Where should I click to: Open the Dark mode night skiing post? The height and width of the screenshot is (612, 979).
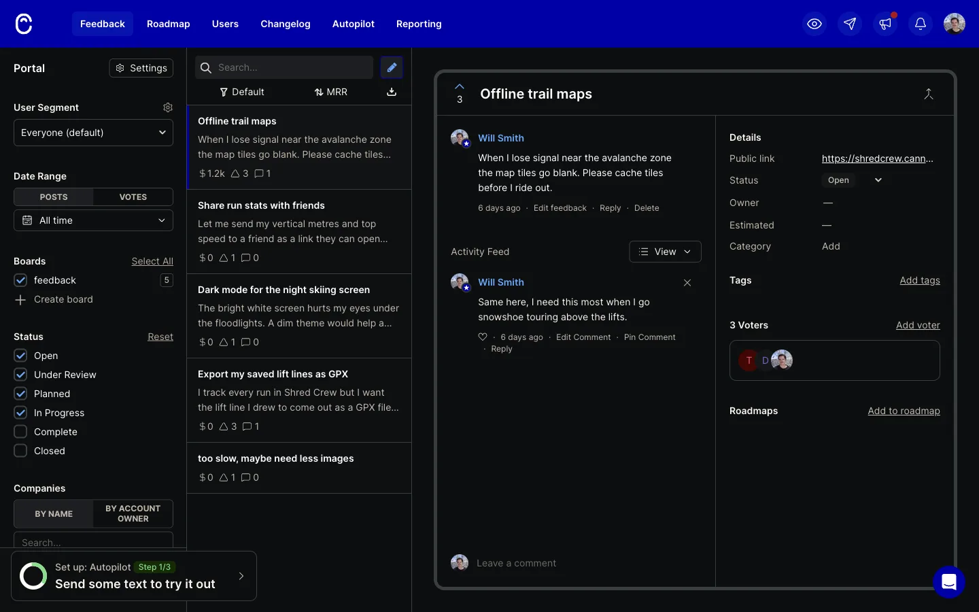pos(299,316)
